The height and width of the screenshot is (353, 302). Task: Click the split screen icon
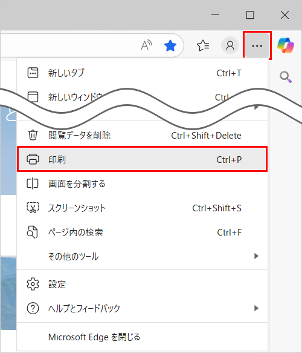pyautogui.click(x=33, y=183)
